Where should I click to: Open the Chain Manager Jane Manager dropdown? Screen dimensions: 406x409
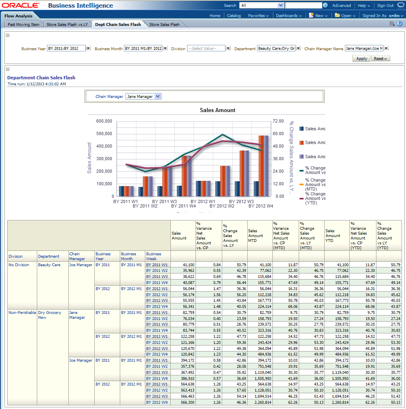coord(158,96)
